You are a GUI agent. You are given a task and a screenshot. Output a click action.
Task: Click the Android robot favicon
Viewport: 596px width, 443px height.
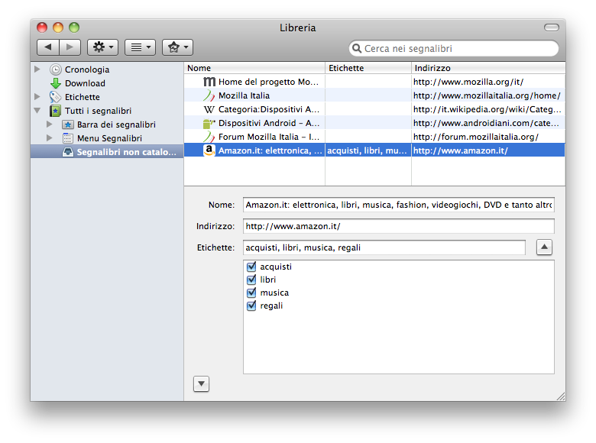coord(209,123)
